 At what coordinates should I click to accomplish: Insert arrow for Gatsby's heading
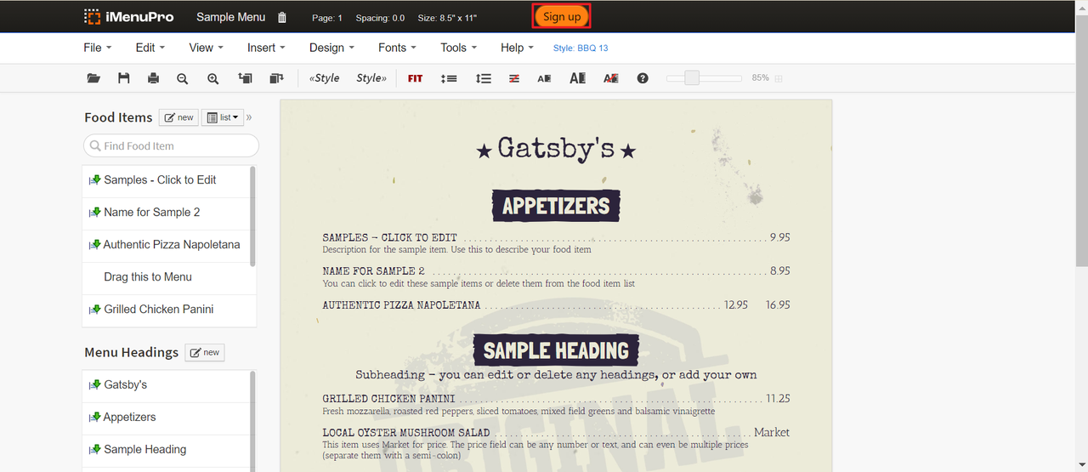pos(95,384)
